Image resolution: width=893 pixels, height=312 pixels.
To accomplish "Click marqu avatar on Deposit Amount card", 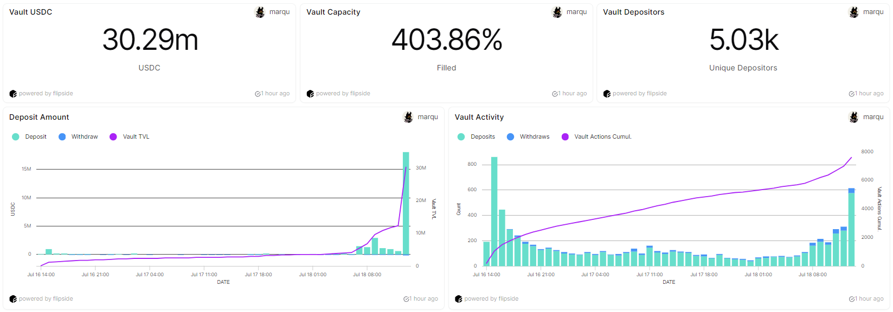I will (x=409, y=117).
